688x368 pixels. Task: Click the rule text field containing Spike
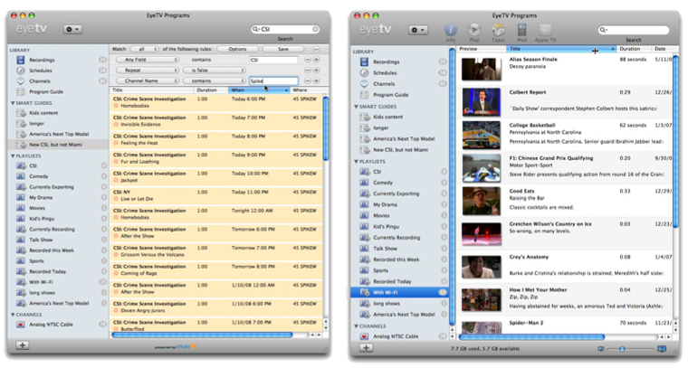[273, 81]
